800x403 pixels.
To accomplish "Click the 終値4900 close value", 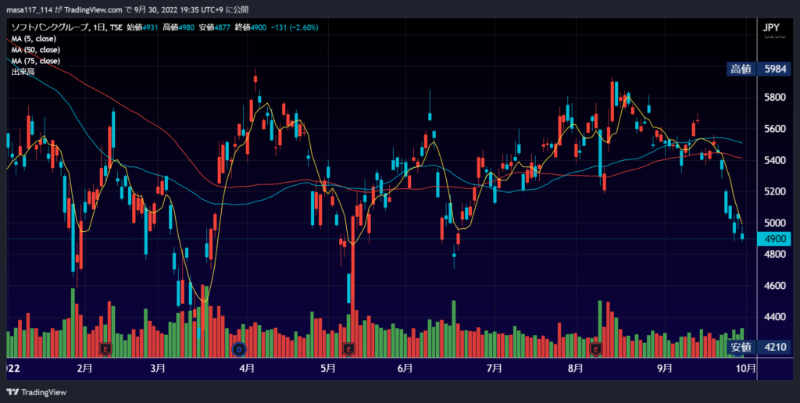I will coord(251,27).
